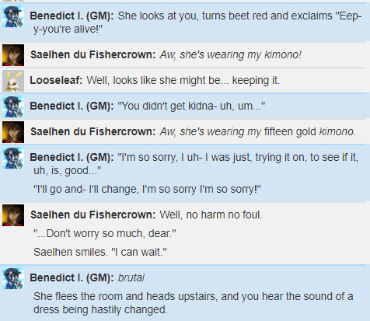Click the italic word "brutal"

coord(131,277)
